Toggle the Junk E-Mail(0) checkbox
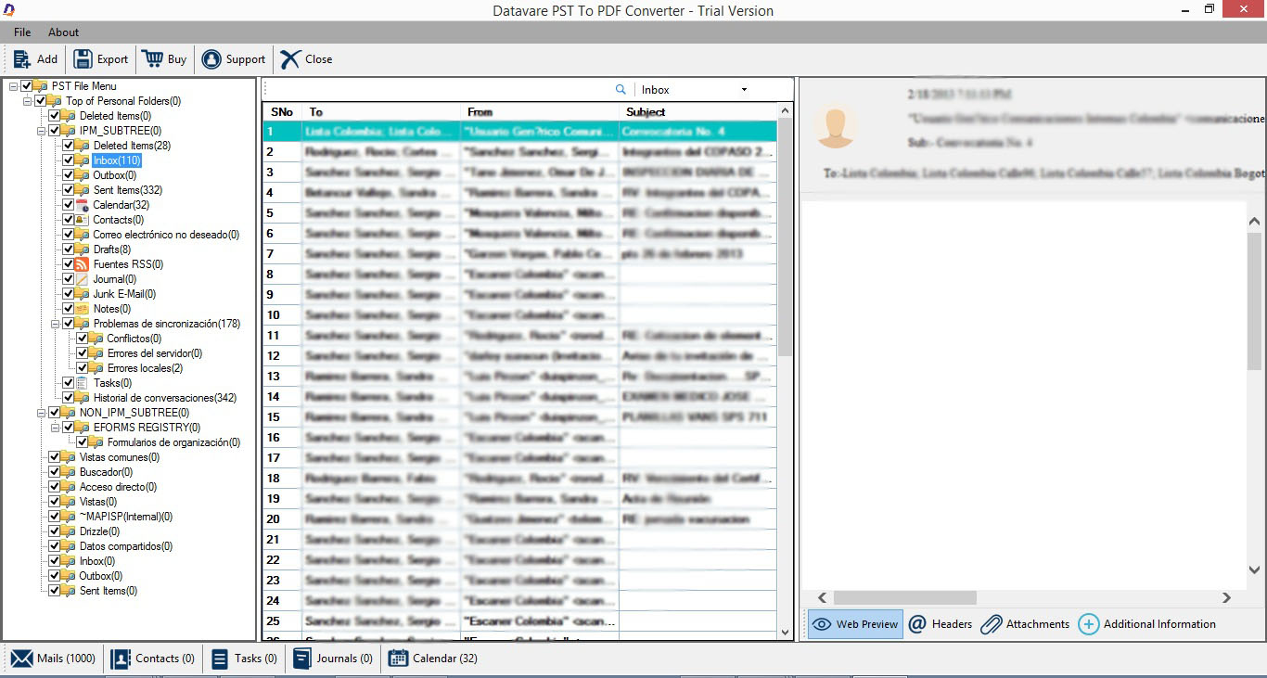 click(x=68, y=294)
